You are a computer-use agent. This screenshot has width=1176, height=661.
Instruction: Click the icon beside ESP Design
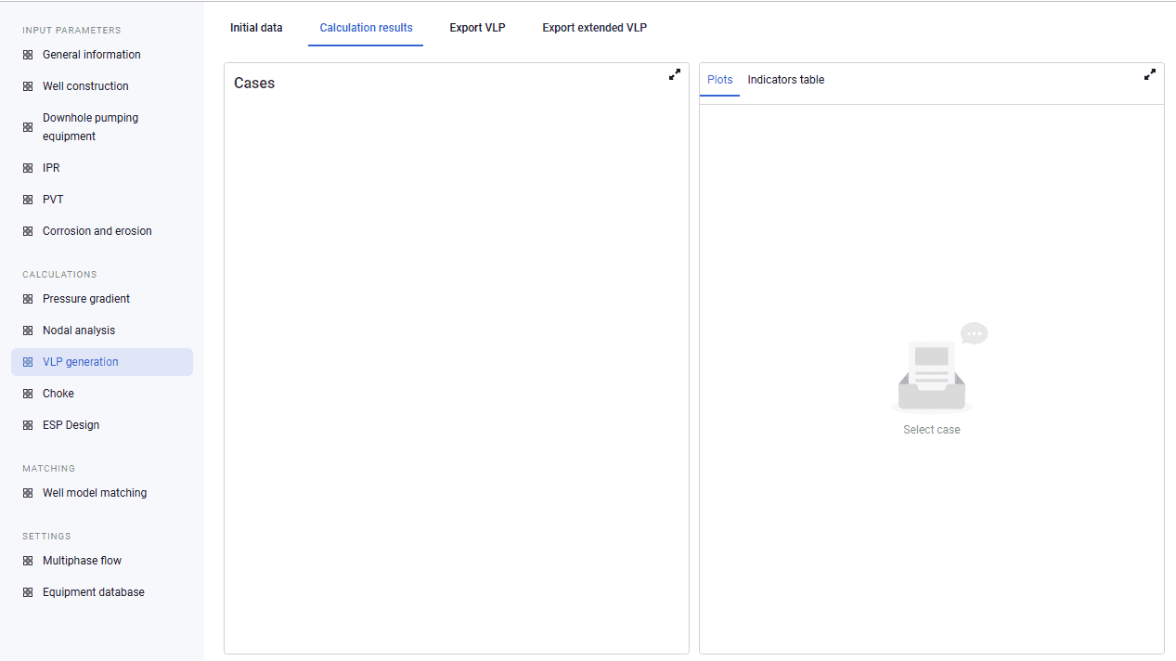28,425
